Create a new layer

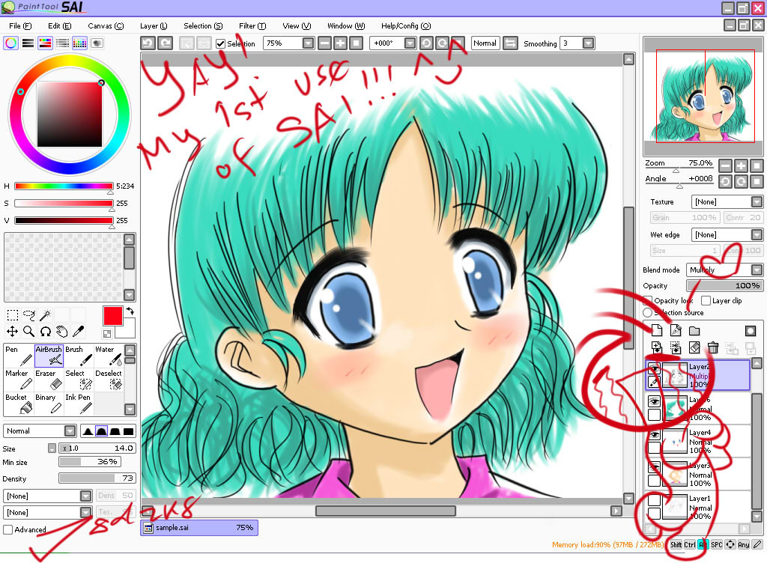coord(657,330)
